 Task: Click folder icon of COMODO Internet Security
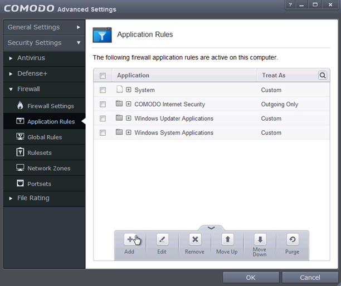pyautogui.click(x=119, y=103)
